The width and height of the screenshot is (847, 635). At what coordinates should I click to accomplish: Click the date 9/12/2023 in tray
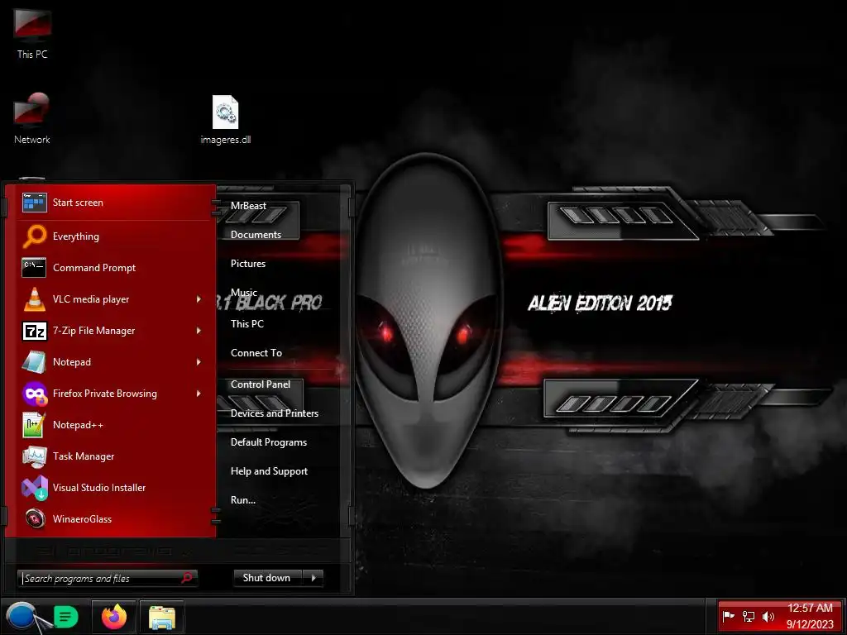tap(810, 624)
